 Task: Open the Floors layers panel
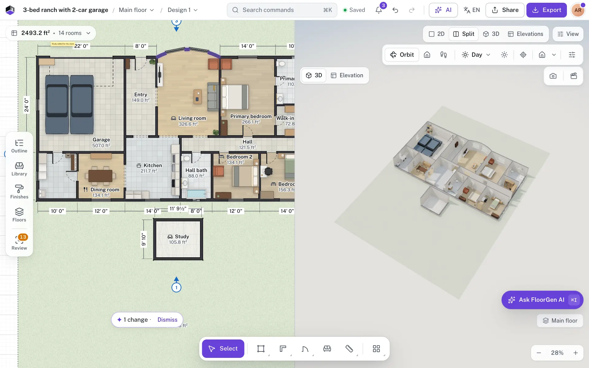click(x=19, y=215)
